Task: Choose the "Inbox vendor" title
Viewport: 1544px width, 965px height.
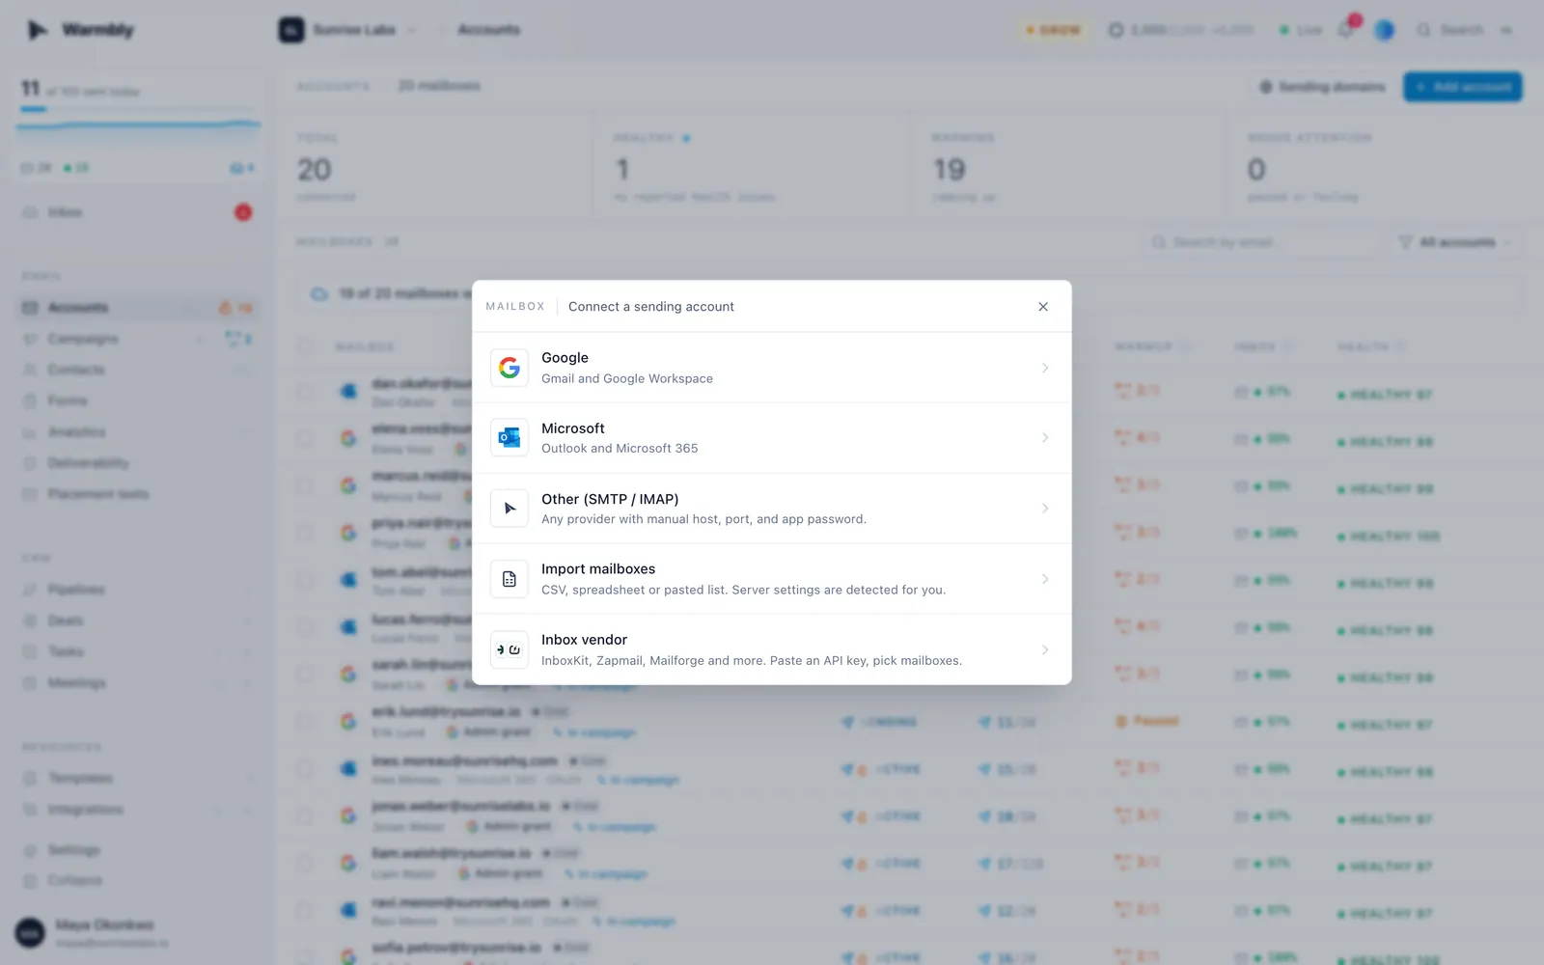Action: coord(584,640)
